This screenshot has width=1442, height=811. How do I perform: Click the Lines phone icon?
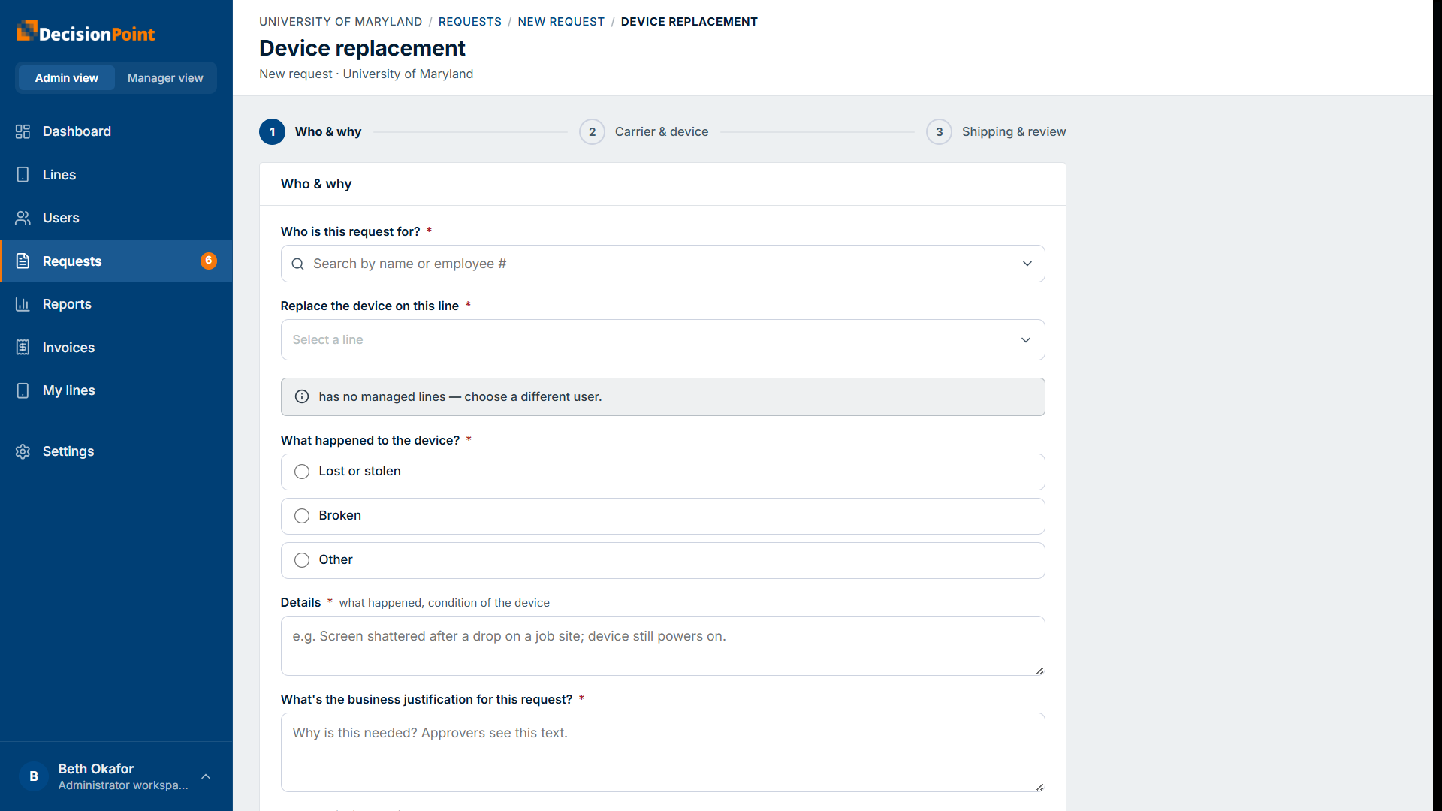[23, 175]
